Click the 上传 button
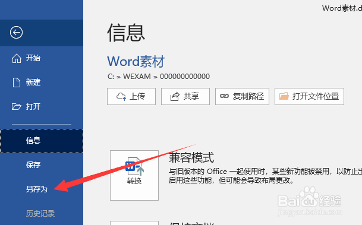Screen dimensions: 362x225 tap(131, 96)
